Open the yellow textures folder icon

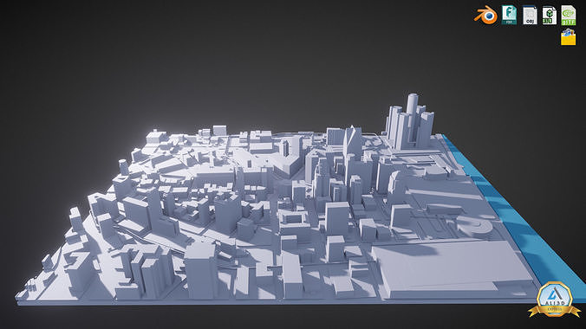point(568,37)
